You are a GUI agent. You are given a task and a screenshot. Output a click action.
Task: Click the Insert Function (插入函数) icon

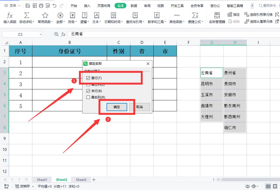click(x=10, y=16)
